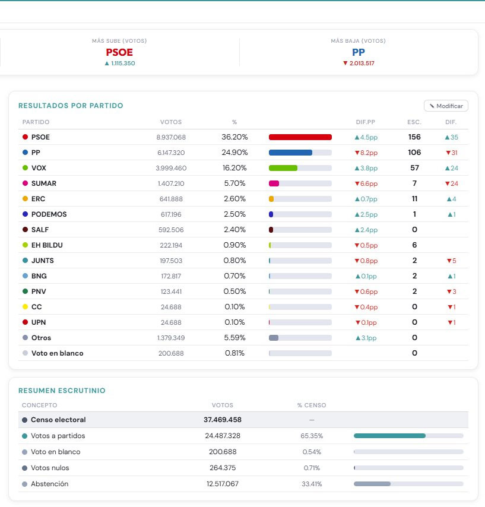Click the PODEMOS dark blue dot
Screen dimensions: 485x507
click(x=25, y=214)
